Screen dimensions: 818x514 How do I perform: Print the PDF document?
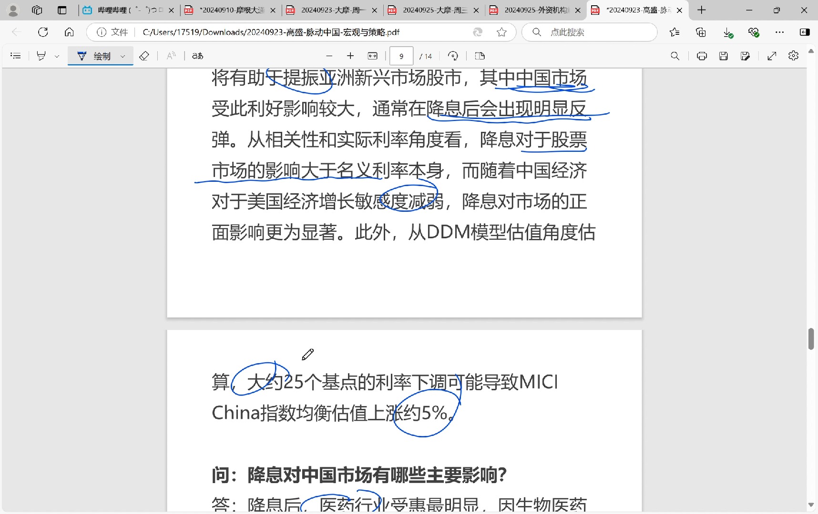702,56
